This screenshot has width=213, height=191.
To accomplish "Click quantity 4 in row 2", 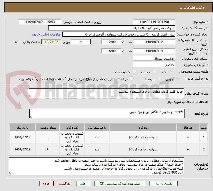I will click(47, 149).
